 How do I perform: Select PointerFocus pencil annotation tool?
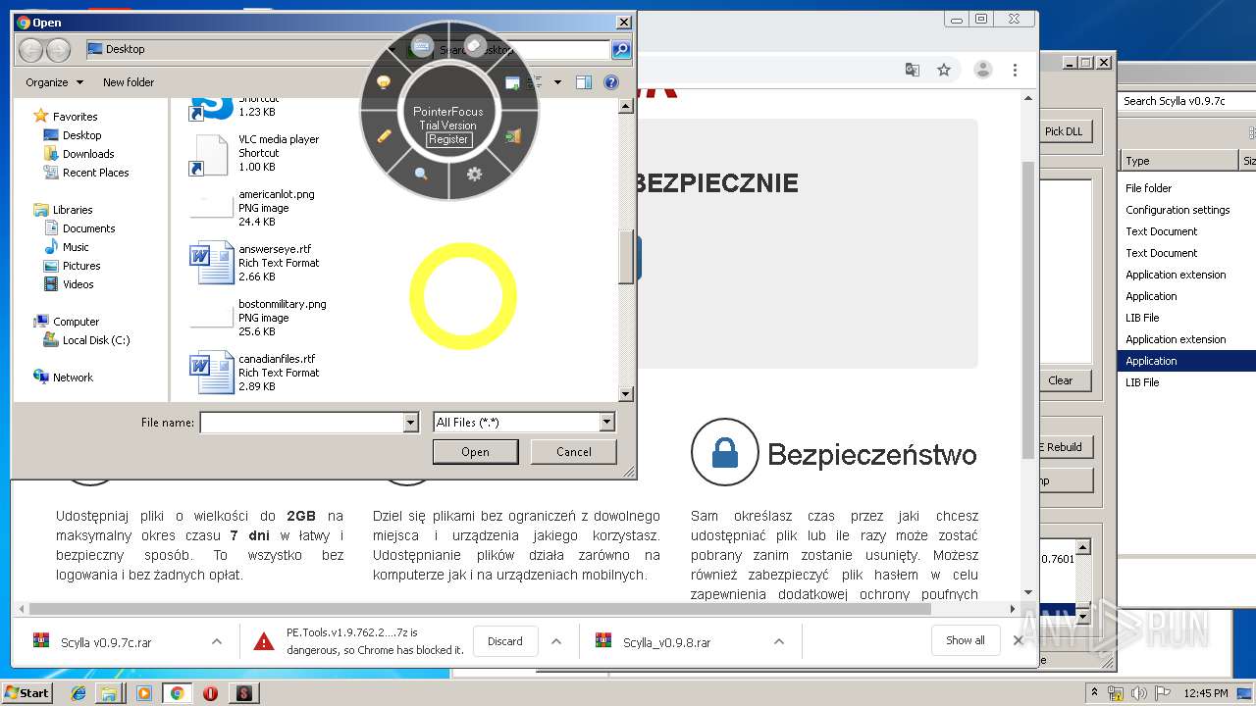coord(385,135)
